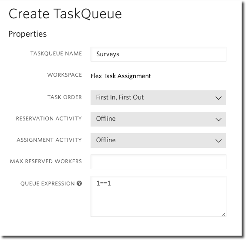The image size is (246, 240).
Task: Open the Task Order dropdown
Action: coord(158,98)
